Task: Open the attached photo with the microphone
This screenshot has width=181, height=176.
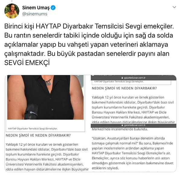Action: pyautogui.click(x=45, y=97)
